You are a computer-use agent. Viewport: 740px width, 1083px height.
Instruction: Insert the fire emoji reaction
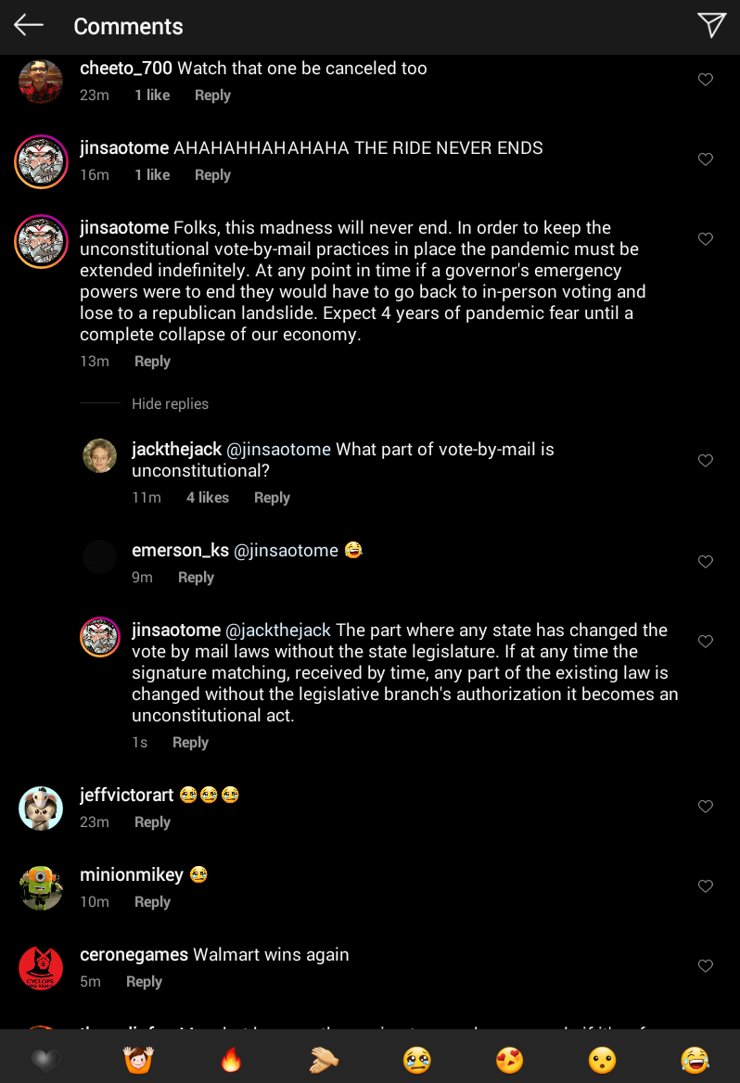231,1059
